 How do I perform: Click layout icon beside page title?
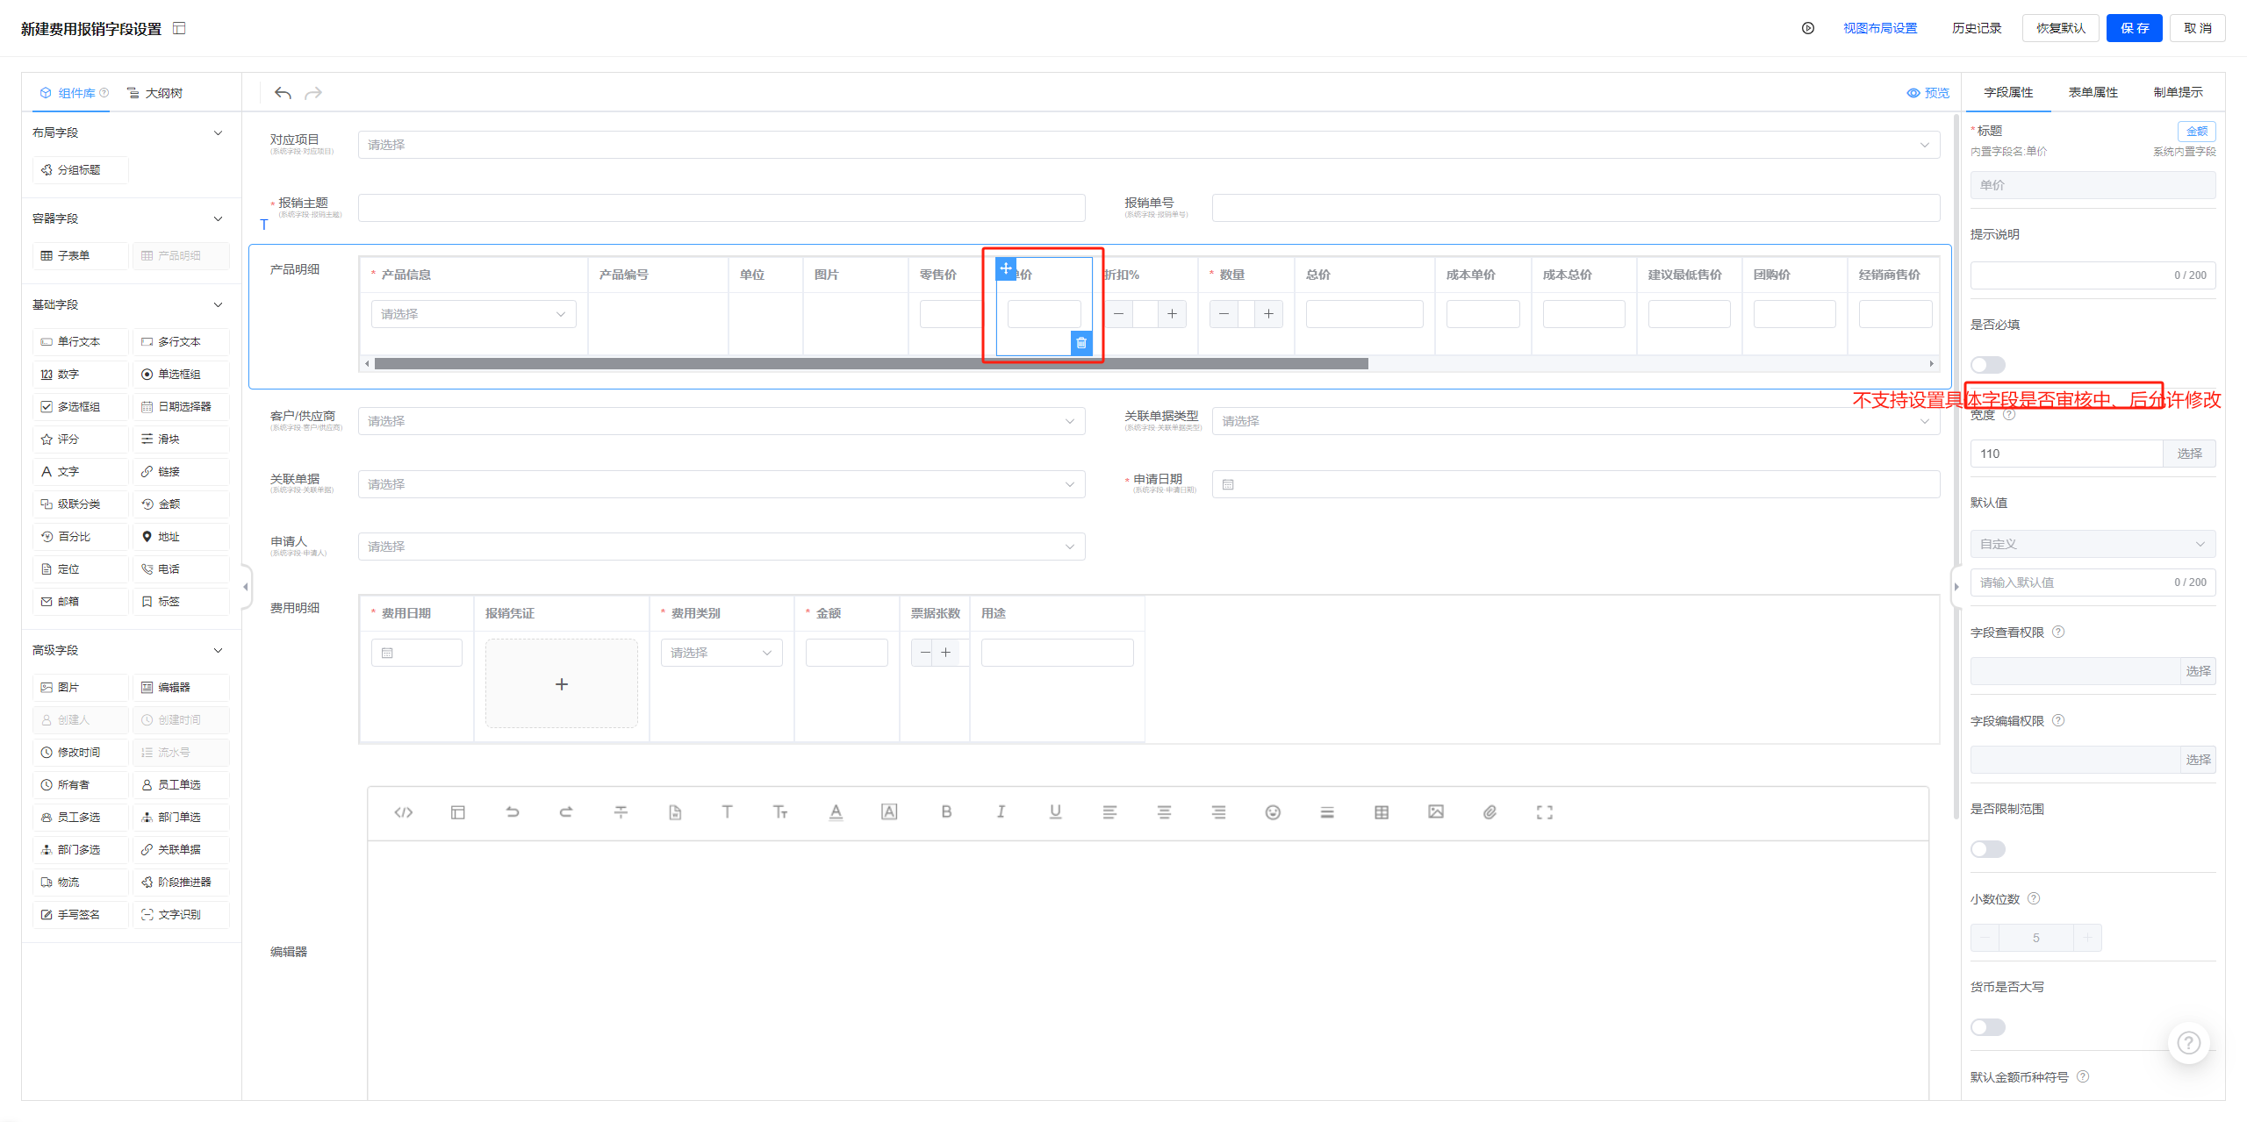(179, 28)
